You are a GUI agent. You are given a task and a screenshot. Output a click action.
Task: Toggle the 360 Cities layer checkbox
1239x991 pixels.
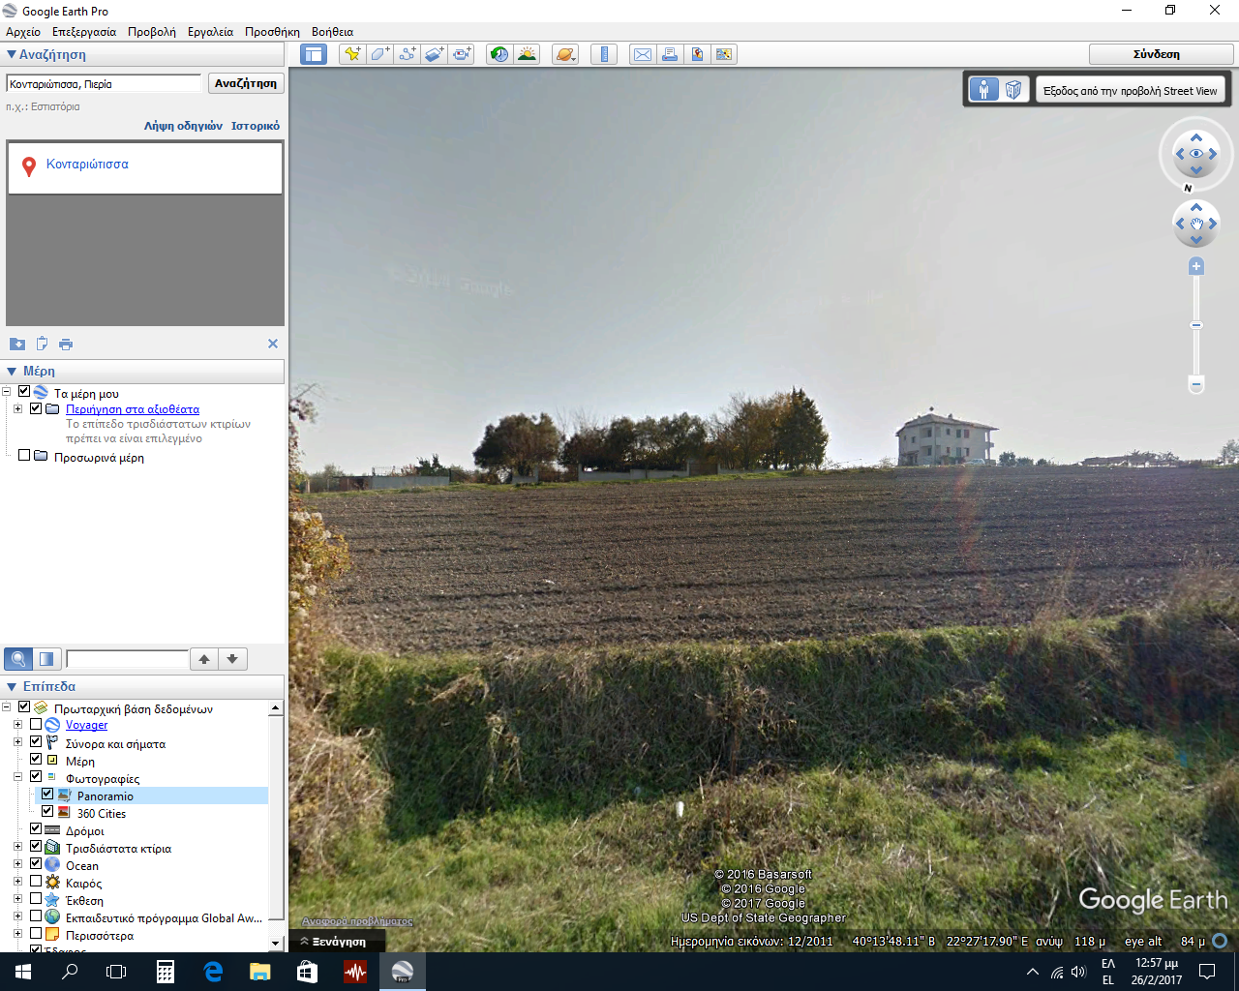[47, 812]
